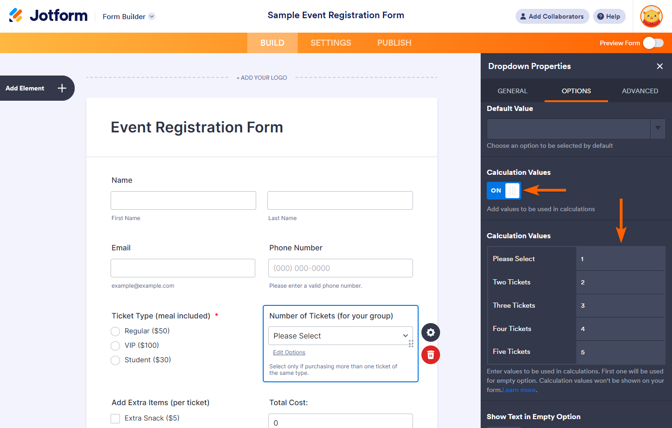Open dropdown field properties gear icon
The height and width of the screenshot is (428, 672).
click(431, 332)
